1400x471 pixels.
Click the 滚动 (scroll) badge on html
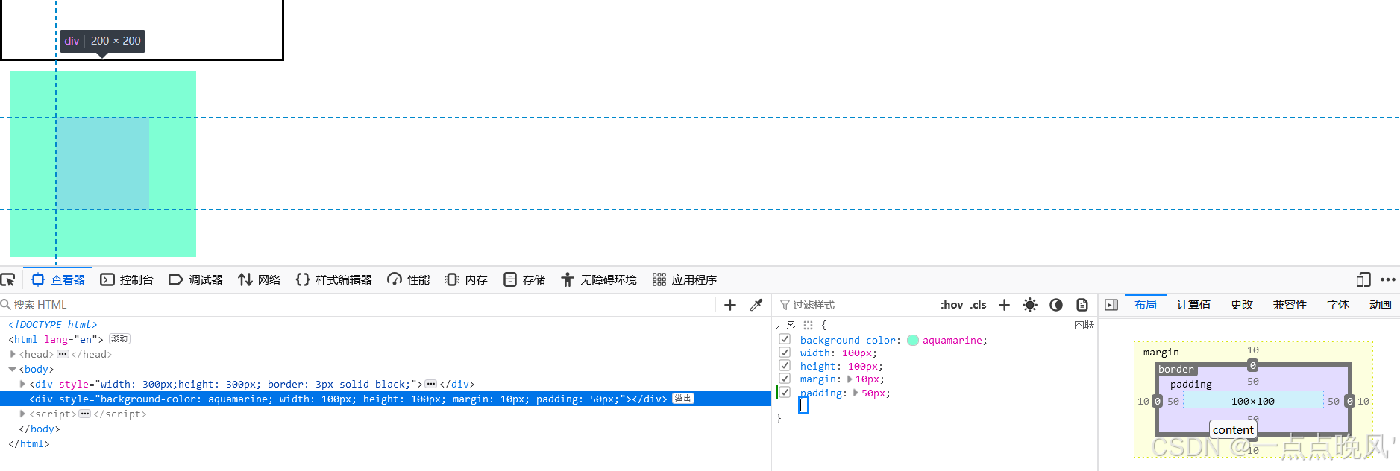point(119,339)
